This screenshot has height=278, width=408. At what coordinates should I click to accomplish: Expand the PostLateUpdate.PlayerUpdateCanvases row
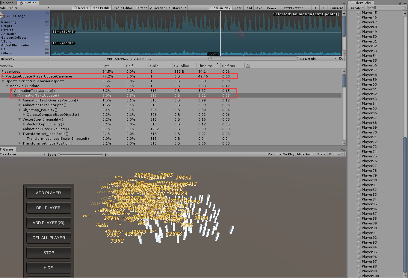pos(3,76)
